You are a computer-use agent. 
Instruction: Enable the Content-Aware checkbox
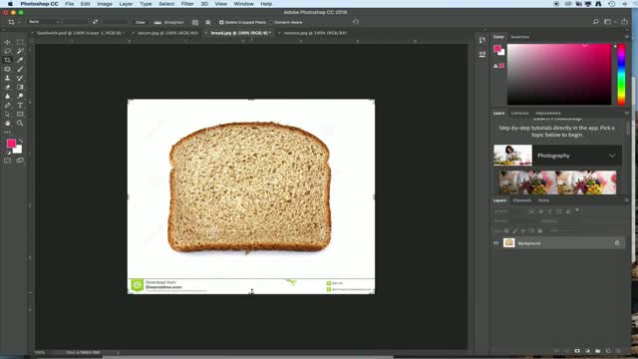pos(271,22)
